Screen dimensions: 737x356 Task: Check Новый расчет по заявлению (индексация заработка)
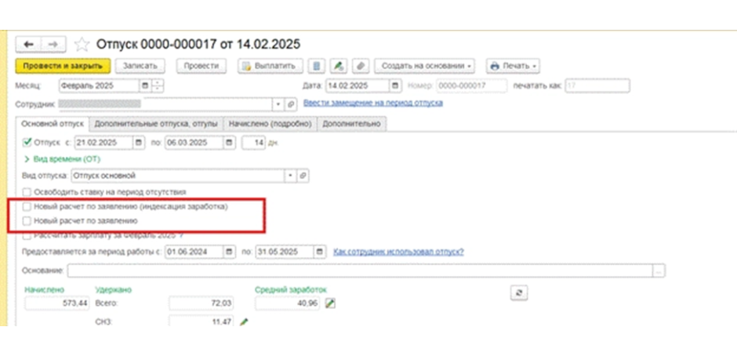(27, 206)
